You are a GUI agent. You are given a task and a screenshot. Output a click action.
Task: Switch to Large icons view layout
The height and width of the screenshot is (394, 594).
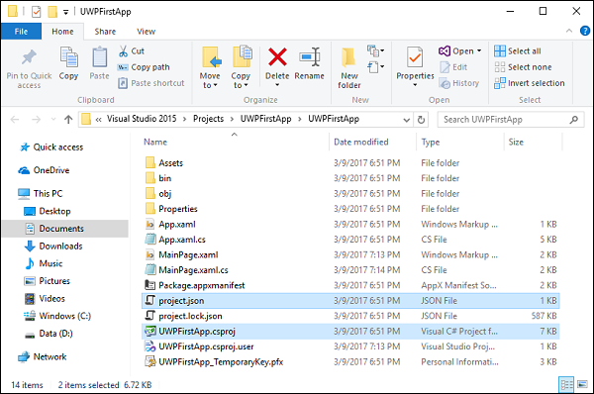583,385
